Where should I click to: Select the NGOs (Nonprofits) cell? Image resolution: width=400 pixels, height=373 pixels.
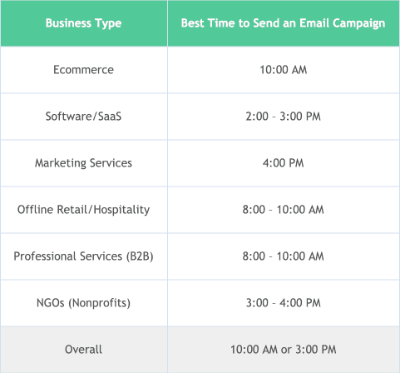[84, 303]
